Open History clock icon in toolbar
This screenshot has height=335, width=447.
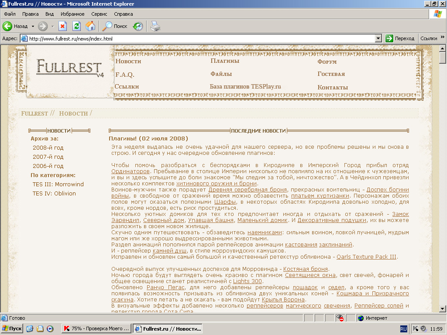[x=138, y=26]
